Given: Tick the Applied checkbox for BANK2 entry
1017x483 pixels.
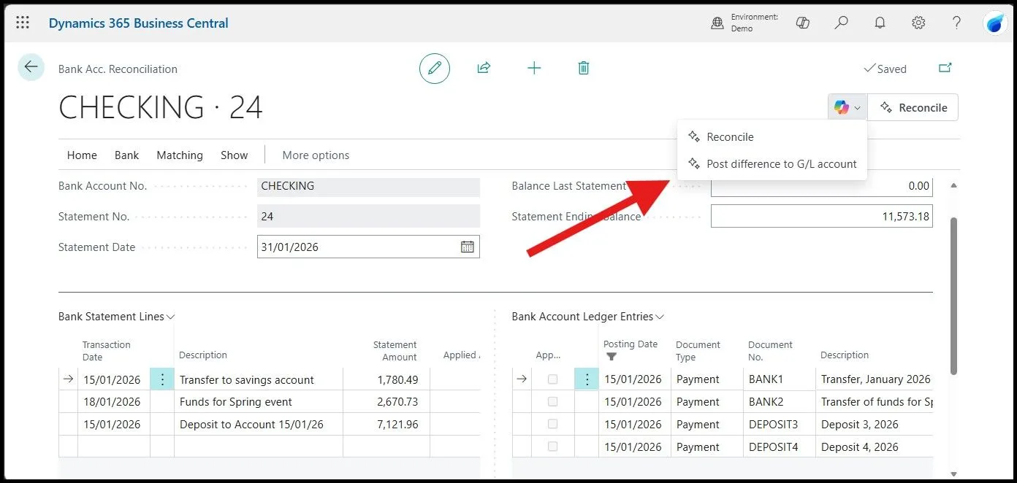Looking at the screenshot, I should click(552, 402).
